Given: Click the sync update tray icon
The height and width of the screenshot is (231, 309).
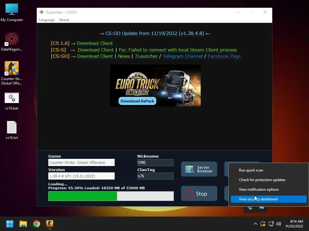Looking at the screenshot, I should click(263, 224).
